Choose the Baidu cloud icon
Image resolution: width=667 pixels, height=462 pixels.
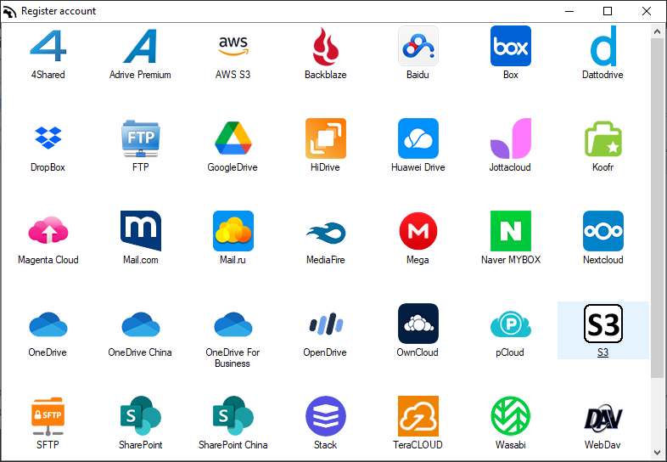pos(418,46)
